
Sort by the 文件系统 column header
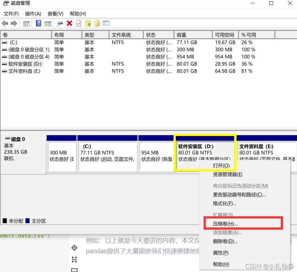click(x=126, y=35)
